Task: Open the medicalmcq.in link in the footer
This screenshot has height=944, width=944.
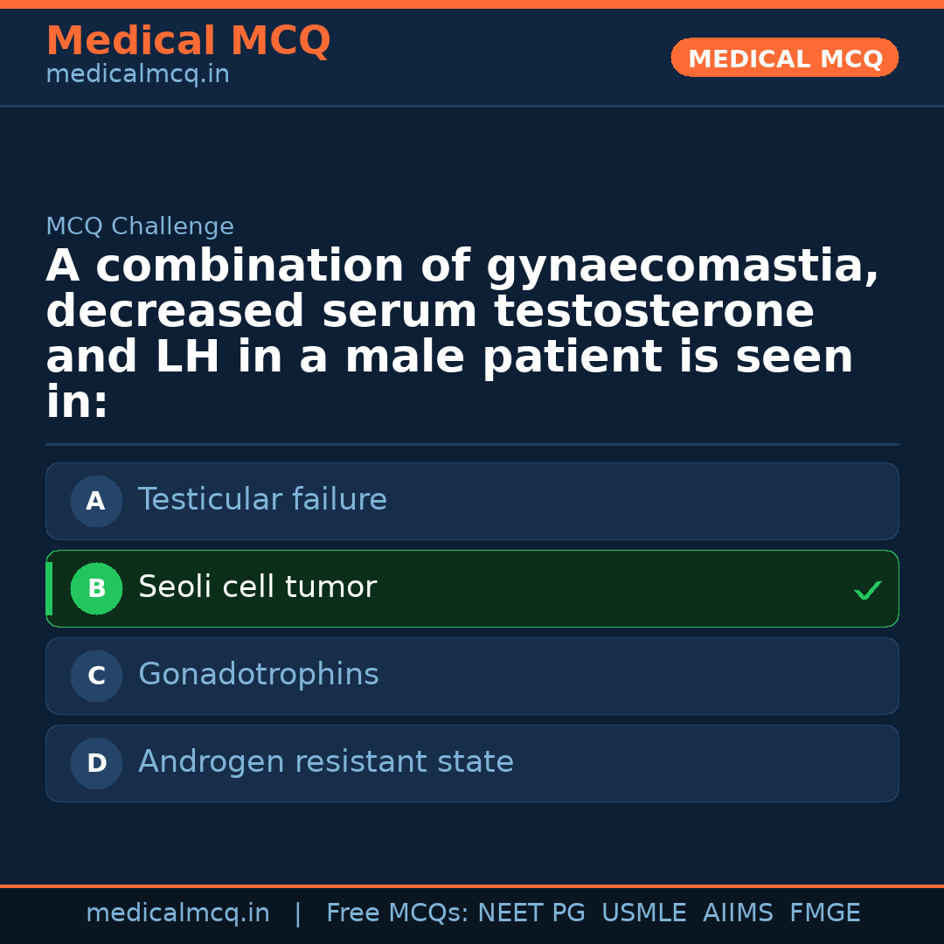Action: 177,913
